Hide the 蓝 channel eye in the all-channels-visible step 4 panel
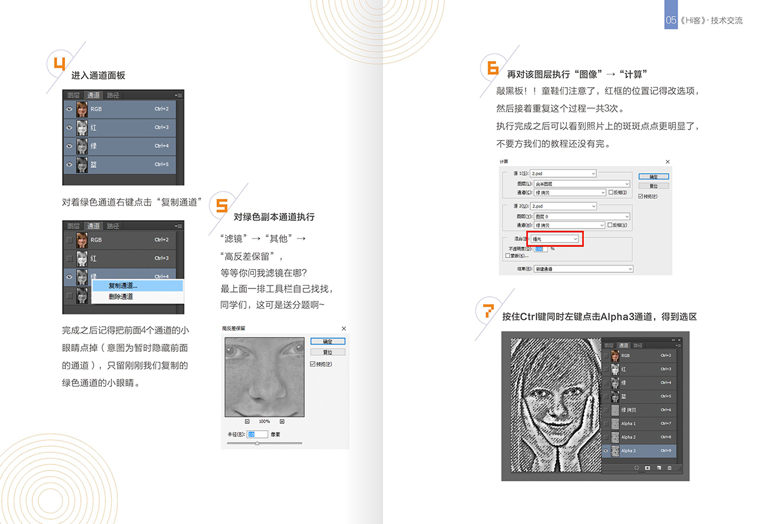Screen dimensions: 766x524 [x=70, y=164]
